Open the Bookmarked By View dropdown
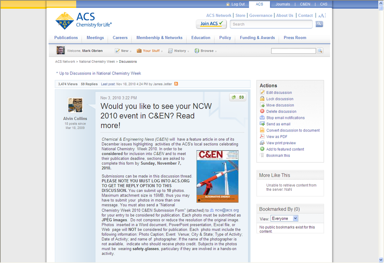Image resolution: width=384 pixels, height=263 pixels. point(284,218)
